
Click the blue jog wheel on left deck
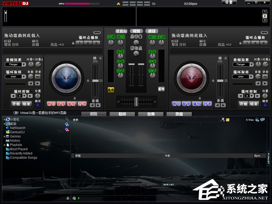click(x=67, y=78)
